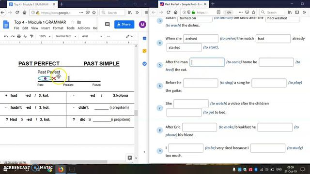Image resolution: width=310 pixels, height=174 pixels.
Task: Open the File menu in Google Docs
Action: [16, 28]
